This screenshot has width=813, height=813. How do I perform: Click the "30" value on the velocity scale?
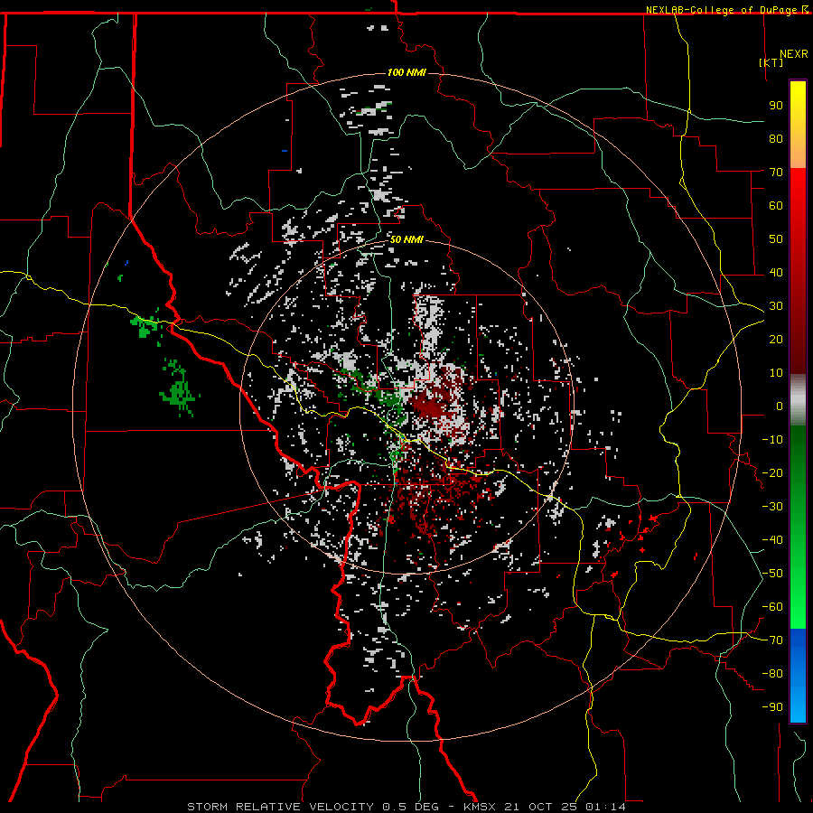(776, 306)
